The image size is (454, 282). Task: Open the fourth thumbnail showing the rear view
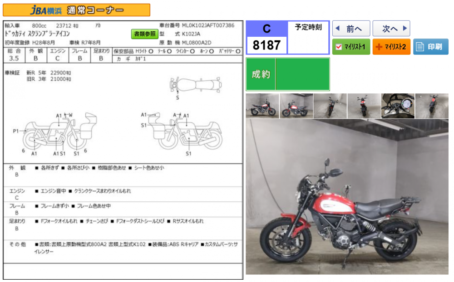364,106
